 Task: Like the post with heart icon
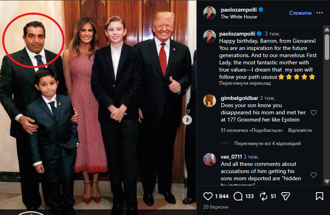[x=208, y=196]
